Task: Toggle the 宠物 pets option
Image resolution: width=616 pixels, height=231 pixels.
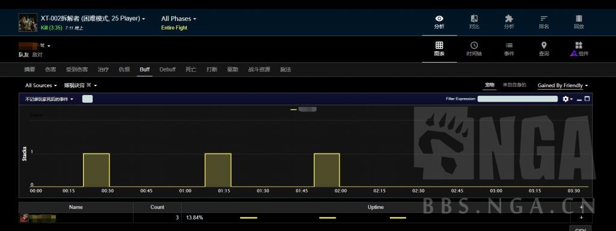Action: (489, 85)
